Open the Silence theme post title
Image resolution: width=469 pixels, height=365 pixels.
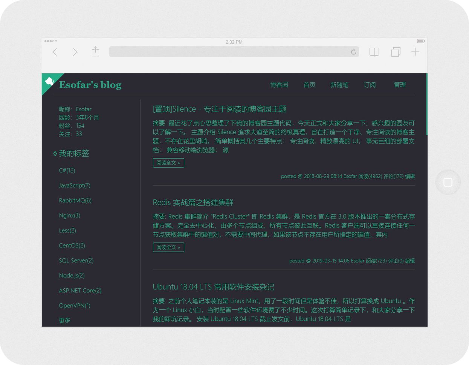point(220,109)
